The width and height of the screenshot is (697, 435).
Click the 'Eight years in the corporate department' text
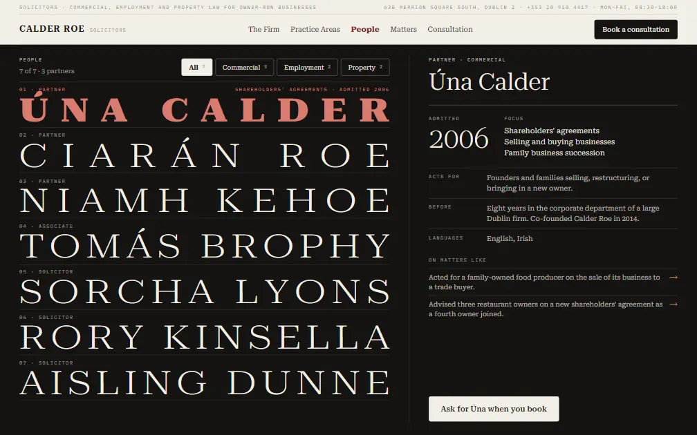573,213
